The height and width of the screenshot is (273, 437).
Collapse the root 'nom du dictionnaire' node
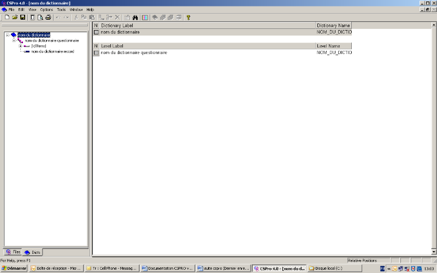8,35
